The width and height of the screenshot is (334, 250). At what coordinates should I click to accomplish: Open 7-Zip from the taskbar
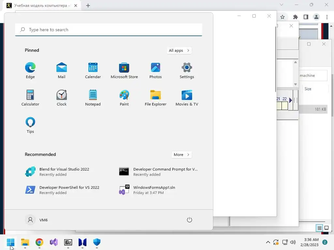tap(68, 242)
